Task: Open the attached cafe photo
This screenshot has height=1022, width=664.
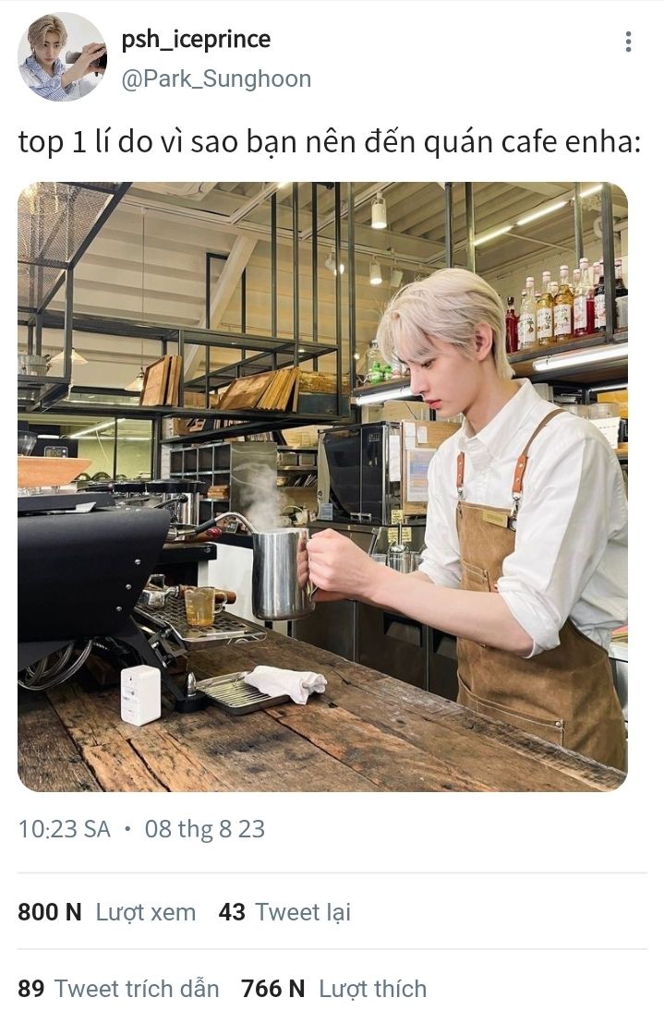Action: click(x=322, y=487)
